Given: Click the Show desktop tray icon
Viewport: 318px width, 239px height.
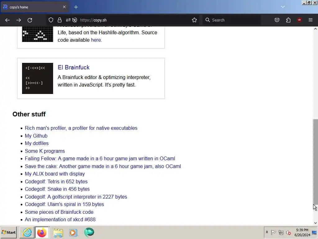Looking at the screenshot, I should pyautogui.click(x=314, y=232).
